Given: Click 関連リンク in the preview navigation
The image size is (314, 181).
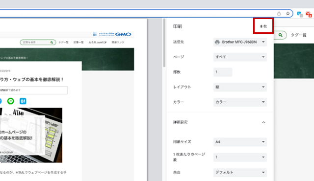Looking at the screenshot, I should (x=118, y=42).
